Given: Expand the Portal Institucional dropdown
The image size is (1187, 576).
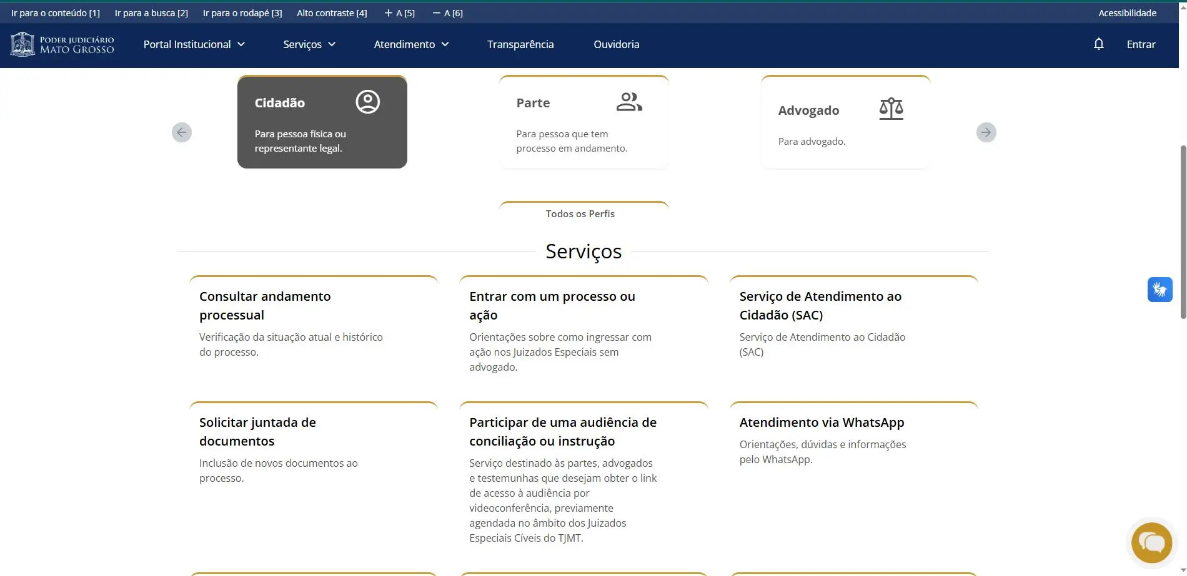Looking at the screenshot, I should pos(194,44).
